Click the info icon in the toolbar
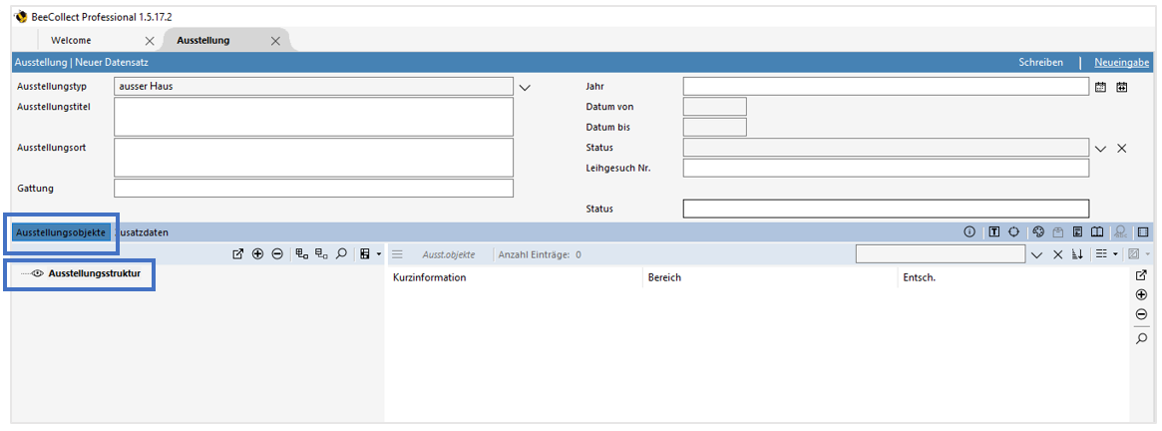This screenshot has height=431, width=1162. click(x=968, y=232)
